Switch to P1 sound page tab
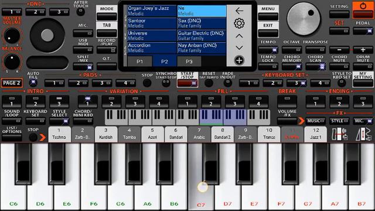Image resolution: width=375 pixels, height=211 pixels. (140, 62)
